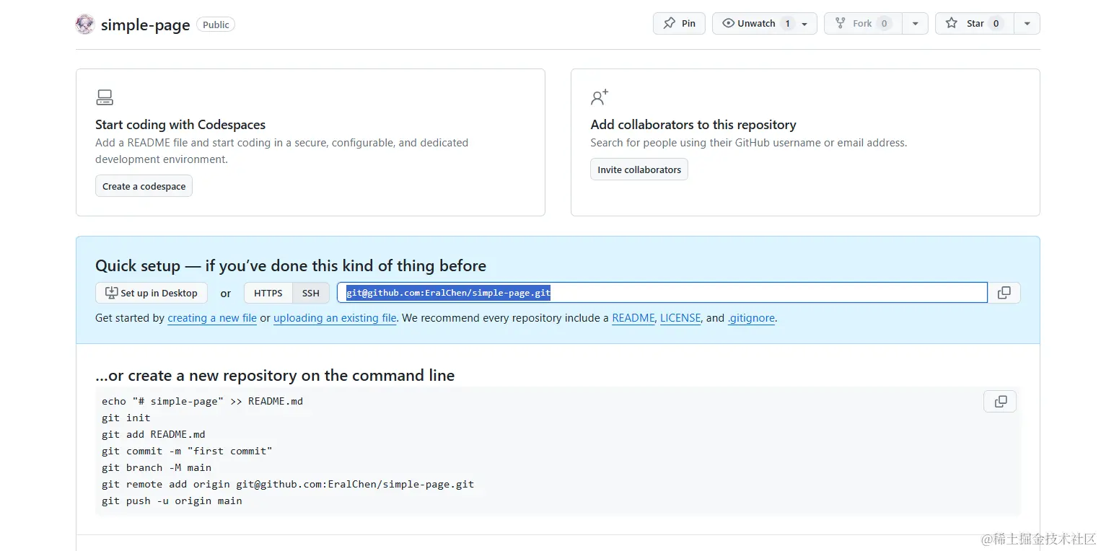
Task: Click the repository owner avatar
Action: (85, 24)
